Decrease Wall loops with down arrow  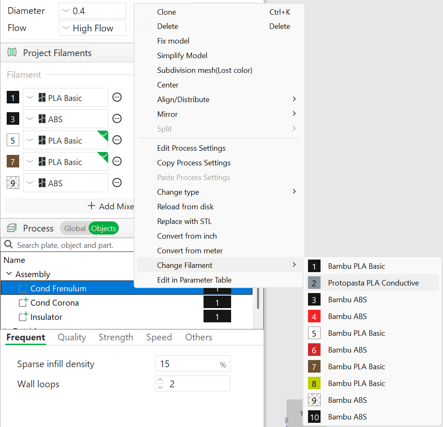click(160, 387)
